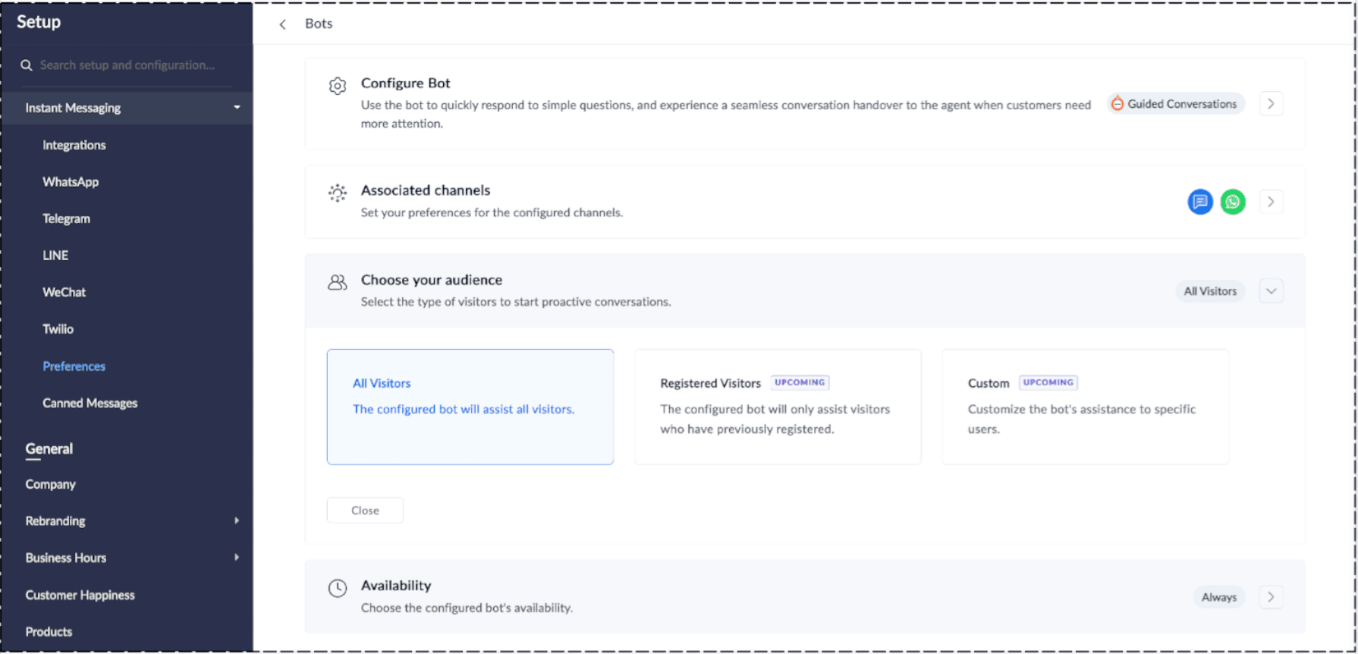This screenshot has width=1358, height=654.
Task: Open the Availability section arrow
Action: 1271,597
